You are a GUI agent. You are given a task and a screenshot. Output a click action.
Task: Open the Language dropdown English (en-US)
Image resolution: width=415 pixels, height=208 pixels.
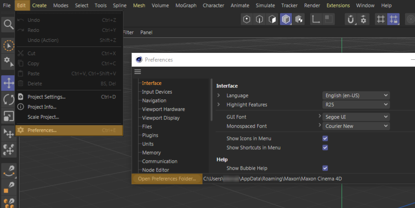pyautogui.click(x=356, y=95)
